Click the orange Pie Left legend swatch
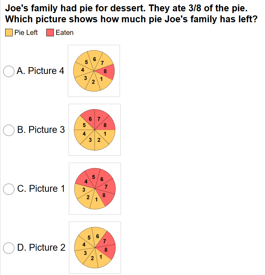Image resolution: width=265 pixels, height=275 pixels. click(x=9, y=33)
